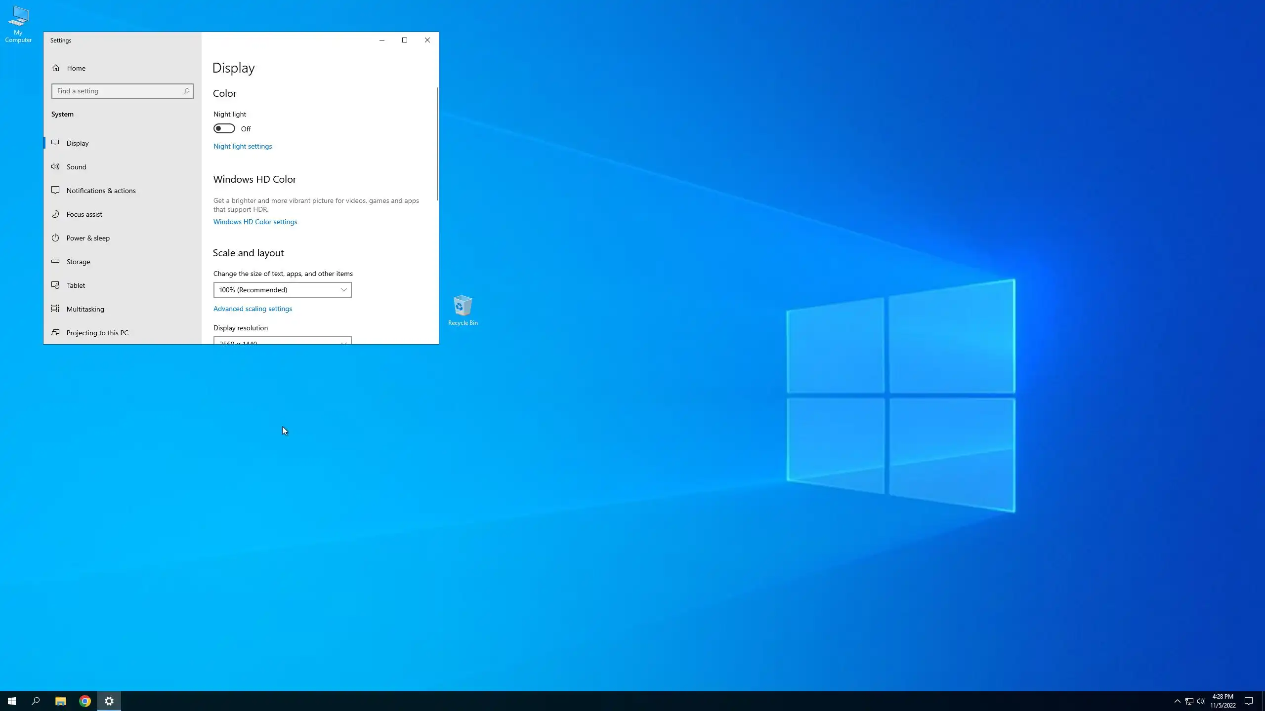Click the Home icon in Settings sidebar

coord(56,68)
